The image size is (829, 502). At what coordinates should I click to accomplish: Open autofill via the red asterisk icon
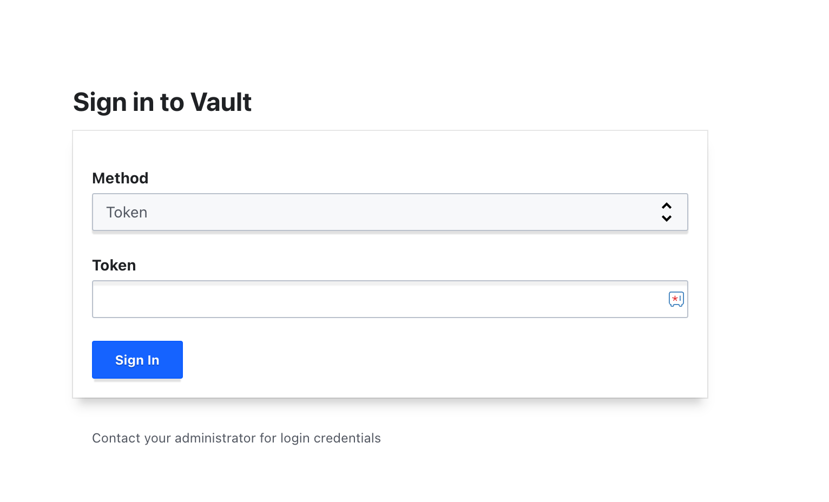tap(675, 299)
